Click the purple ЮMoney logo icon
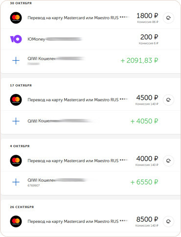The height and width of the screenshot is (237, 181). pyautogui.click(x=16, y=39)
